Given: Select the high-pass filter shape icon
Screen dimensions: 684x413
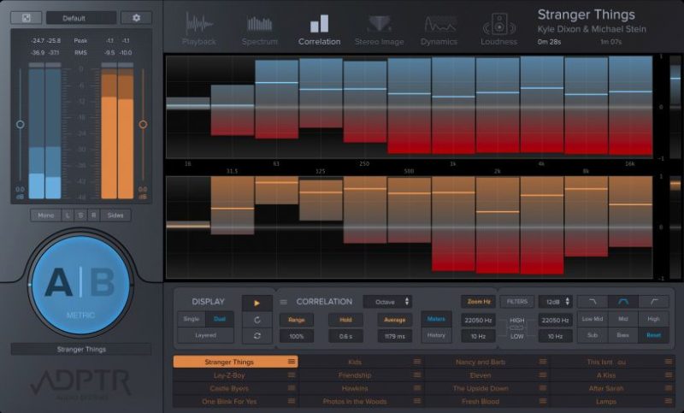Looking at the screenshot, I should click(653, 302).
